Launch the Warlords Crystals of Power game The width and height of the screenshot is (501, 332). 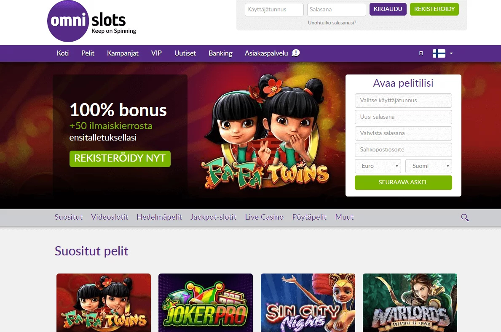pyautogui.click(x=410, y=303)
